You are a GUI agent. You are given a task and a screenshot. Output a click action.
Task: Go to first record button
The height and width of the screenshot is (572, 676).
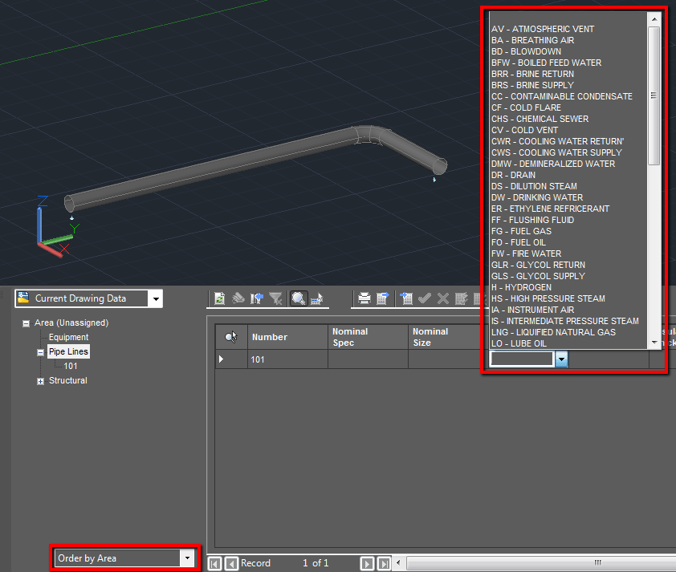pyautogui.click(x=214, y=563)
